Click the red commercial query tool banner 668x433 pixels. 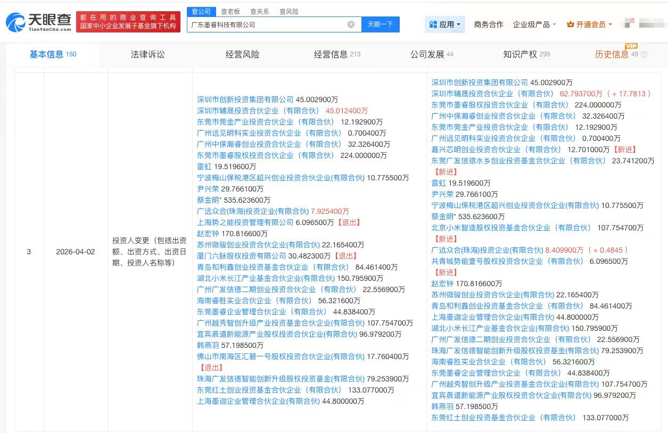pyautogui.click(x=128, y=22)
